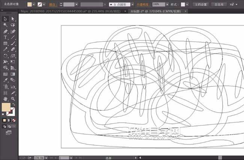The height and width of the screenshot is (160, 244).
Task: Close the Nipic_20180988 document tab
Action: click(125, 11)
